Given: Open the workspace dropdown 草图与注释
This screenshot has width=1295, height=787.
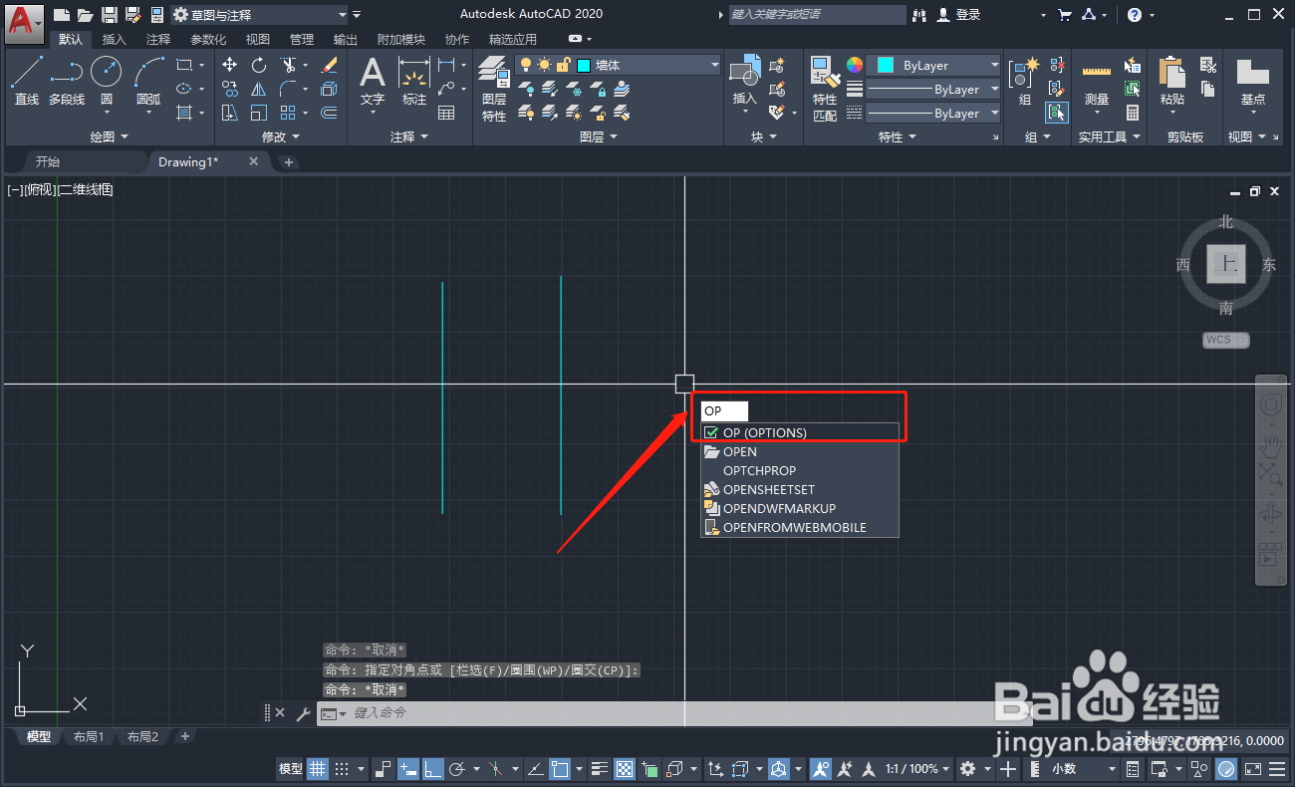Looking at the screenshot, I should pos(260,15).
